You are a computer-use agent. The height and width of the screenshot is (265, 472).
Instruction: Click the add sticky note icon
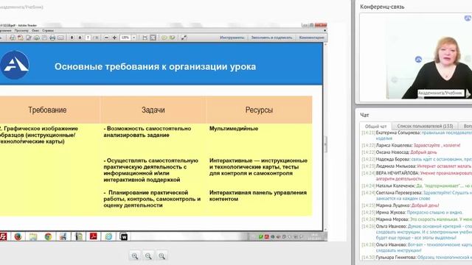tap(164, 38)
